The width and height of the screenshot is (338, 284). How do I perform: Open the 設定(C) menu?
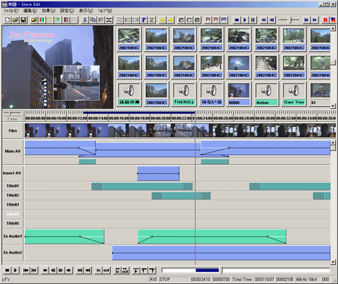67,11
